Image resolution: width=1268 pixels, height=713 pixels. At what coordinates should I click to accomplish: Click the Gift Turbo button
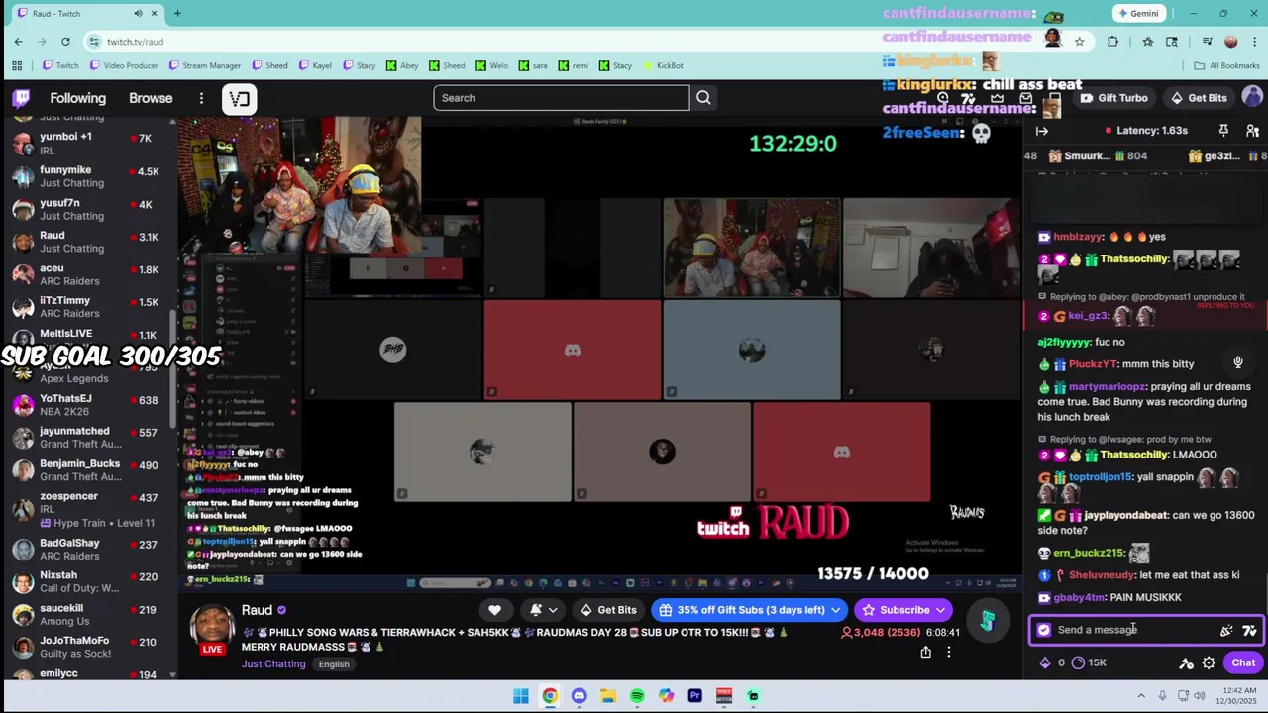(x=1113, y=98)
